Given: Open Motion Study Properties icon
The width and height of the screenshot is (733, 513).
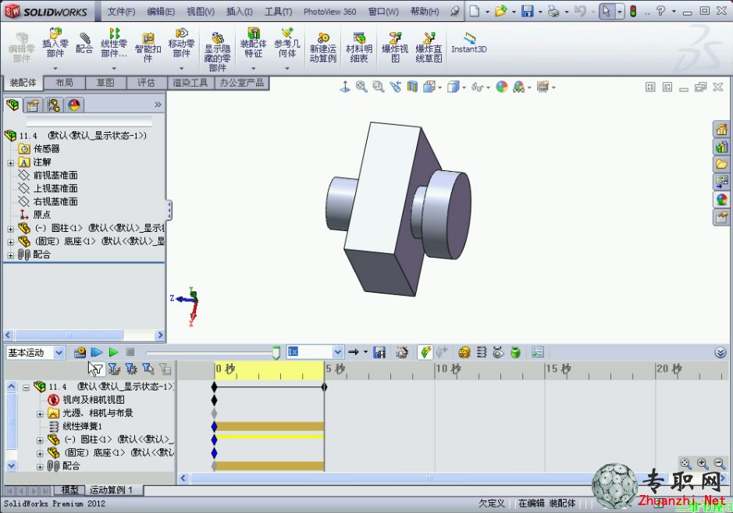Looking at the screenshot, I should point(538,352).
